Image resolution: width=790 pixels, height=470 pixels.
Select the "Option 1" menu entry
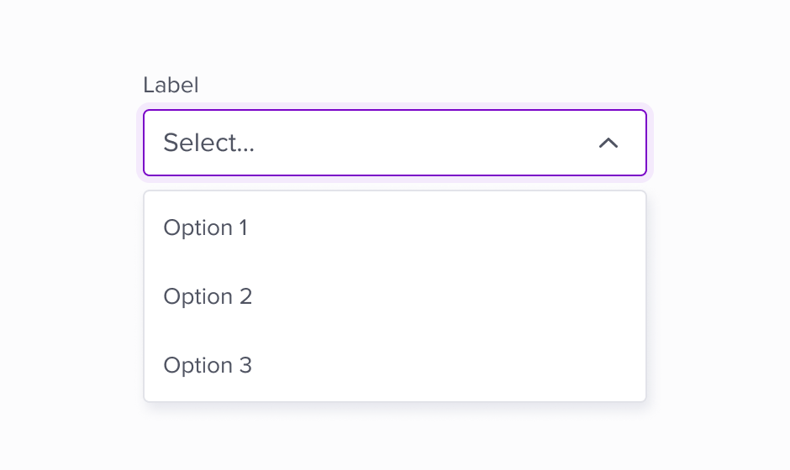click(206, 227)
